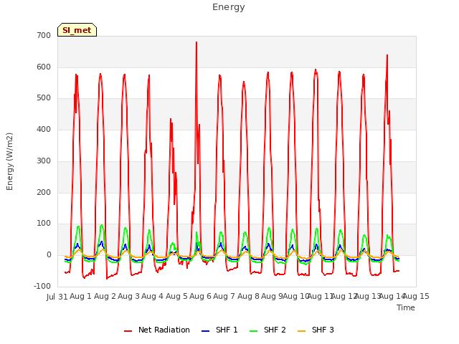The width and height of the screenshot is (459, 344).
Task: Click the Aug 5 x-axis label
Action: coord(176,296)
